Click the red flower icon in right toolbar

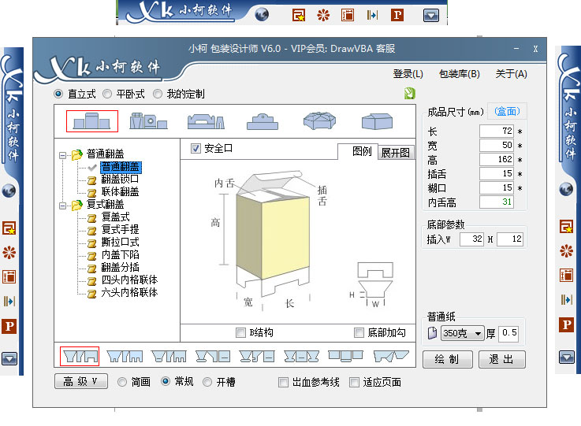click(566, 251)
